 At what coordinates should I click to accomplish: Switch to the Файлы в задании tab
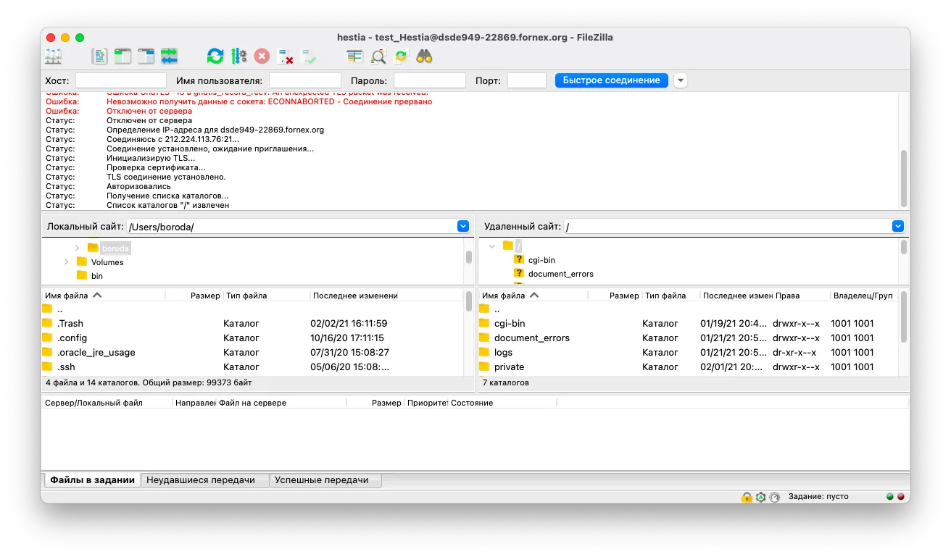(x=92, y=480)
